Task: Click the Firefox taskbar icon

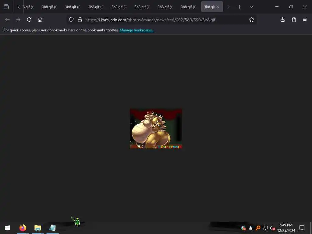Action: (23, 228)
